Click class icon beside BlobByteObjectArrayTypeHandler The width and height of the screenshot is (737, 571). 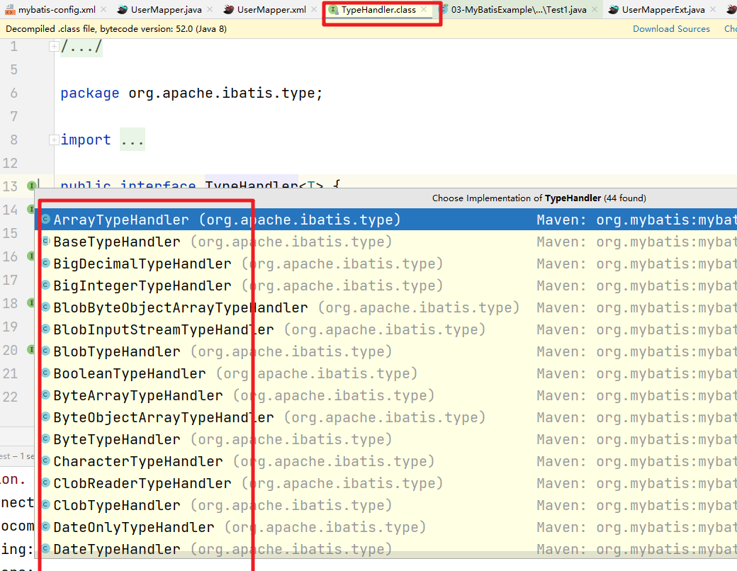[x=45, y=307]
